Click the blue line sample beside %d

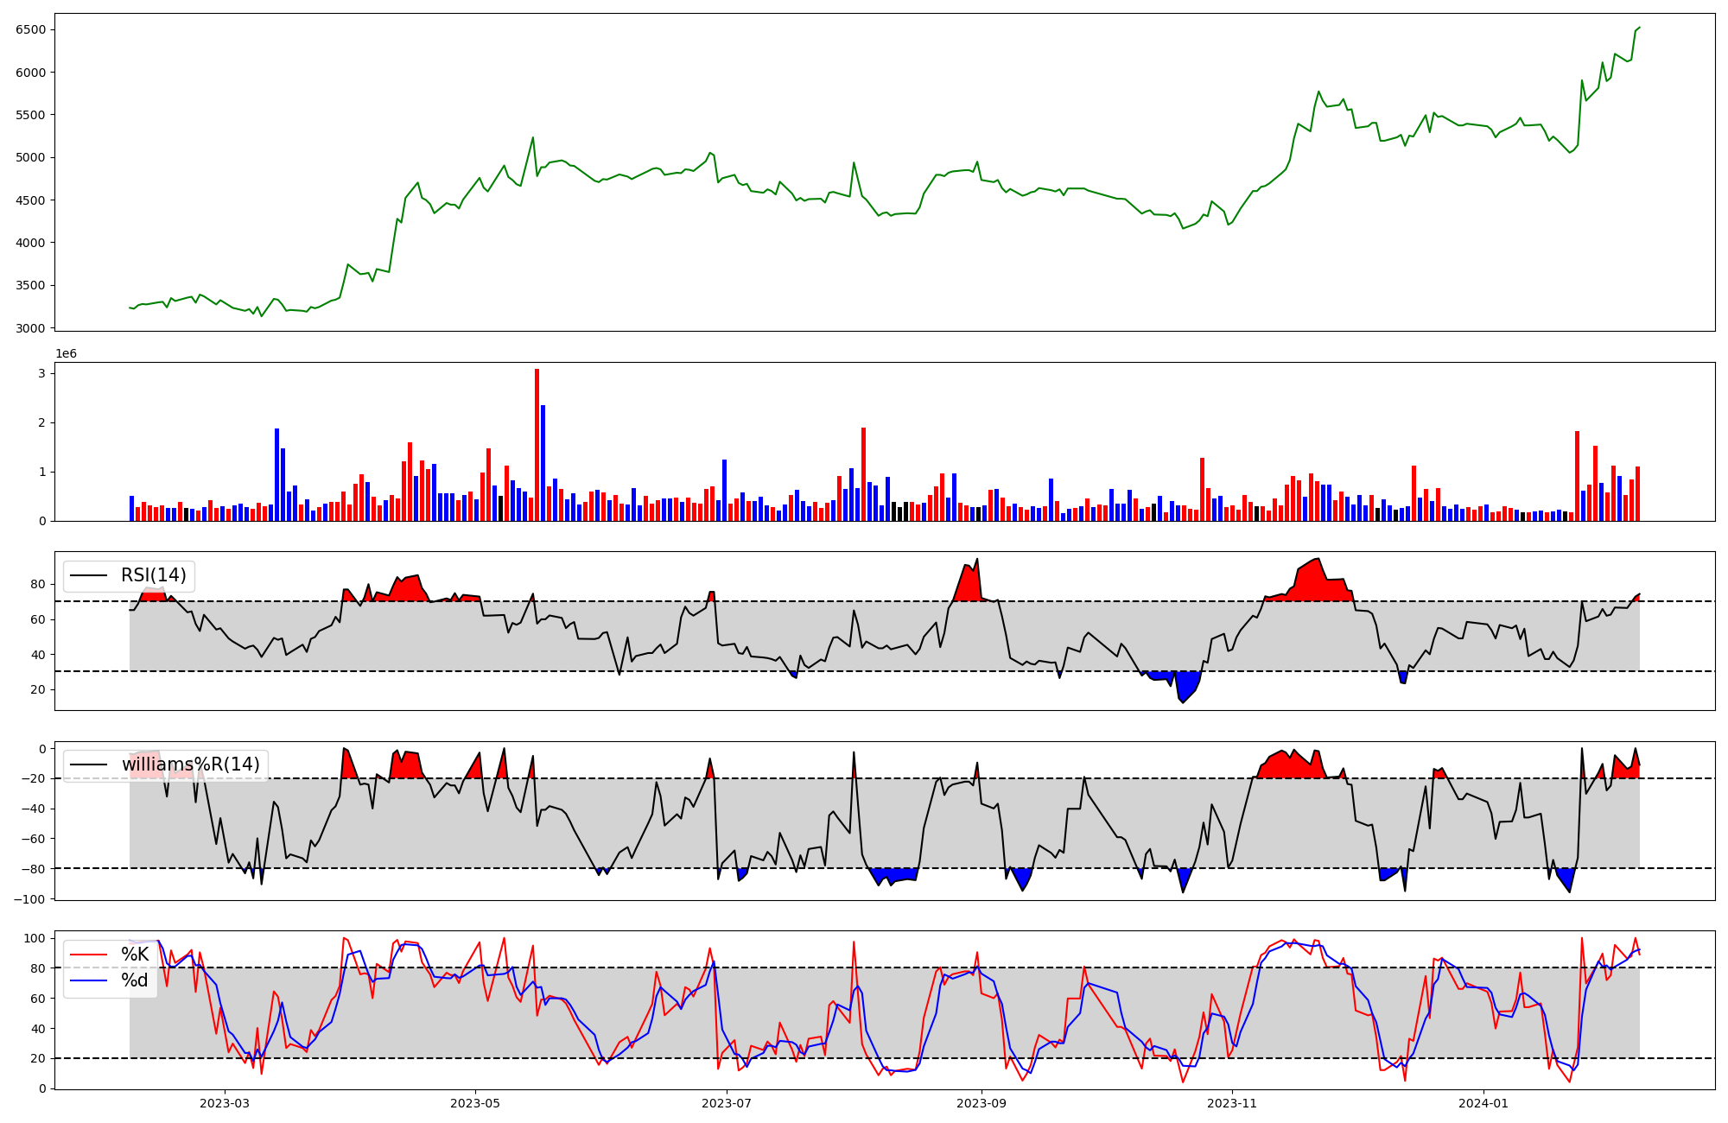point(89,980)
